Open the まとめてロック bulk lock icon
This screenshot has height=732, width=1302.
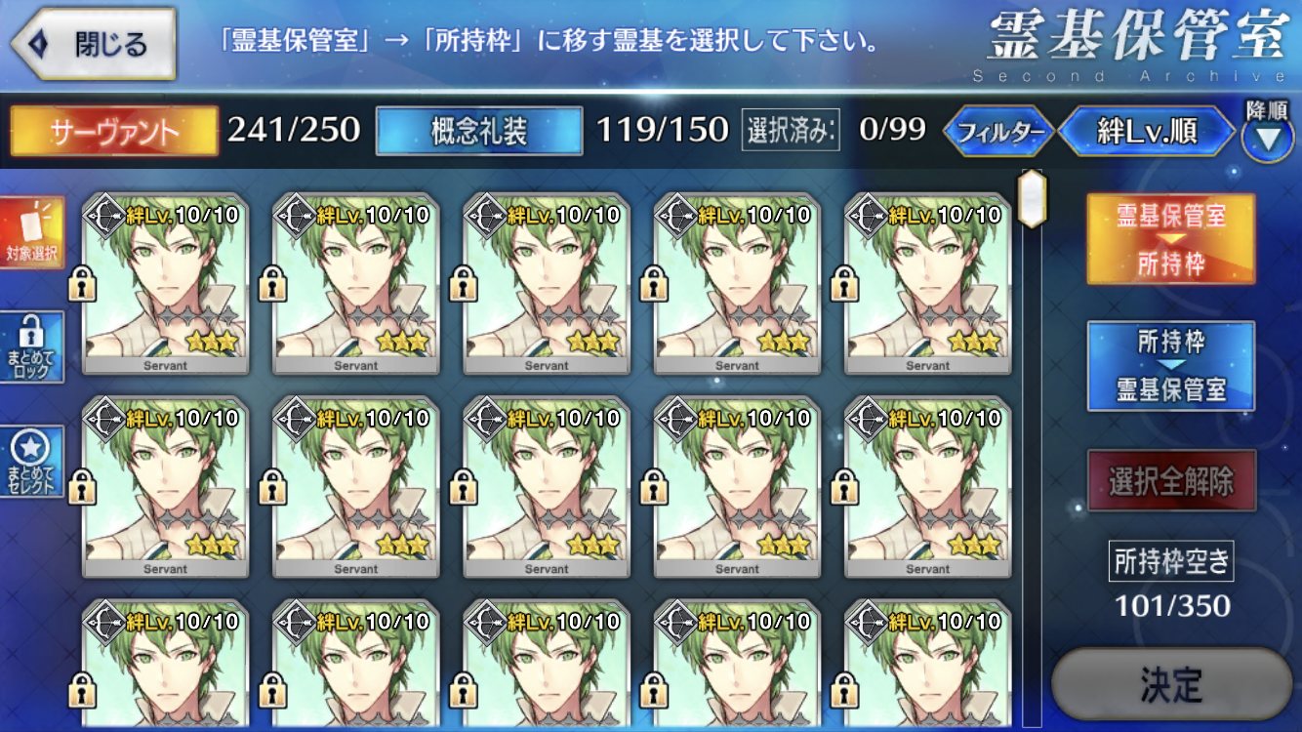coord(32,346)
